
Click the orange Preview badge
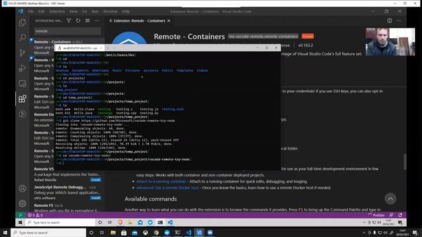[308, 36]
